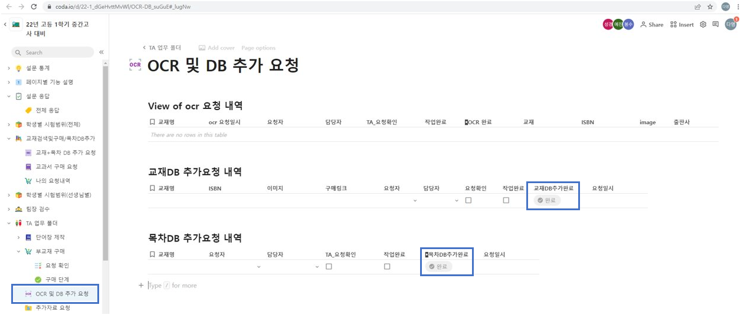Bookmark the page with browser star icon
744x318 pixels.
click(x=710, y=6)
